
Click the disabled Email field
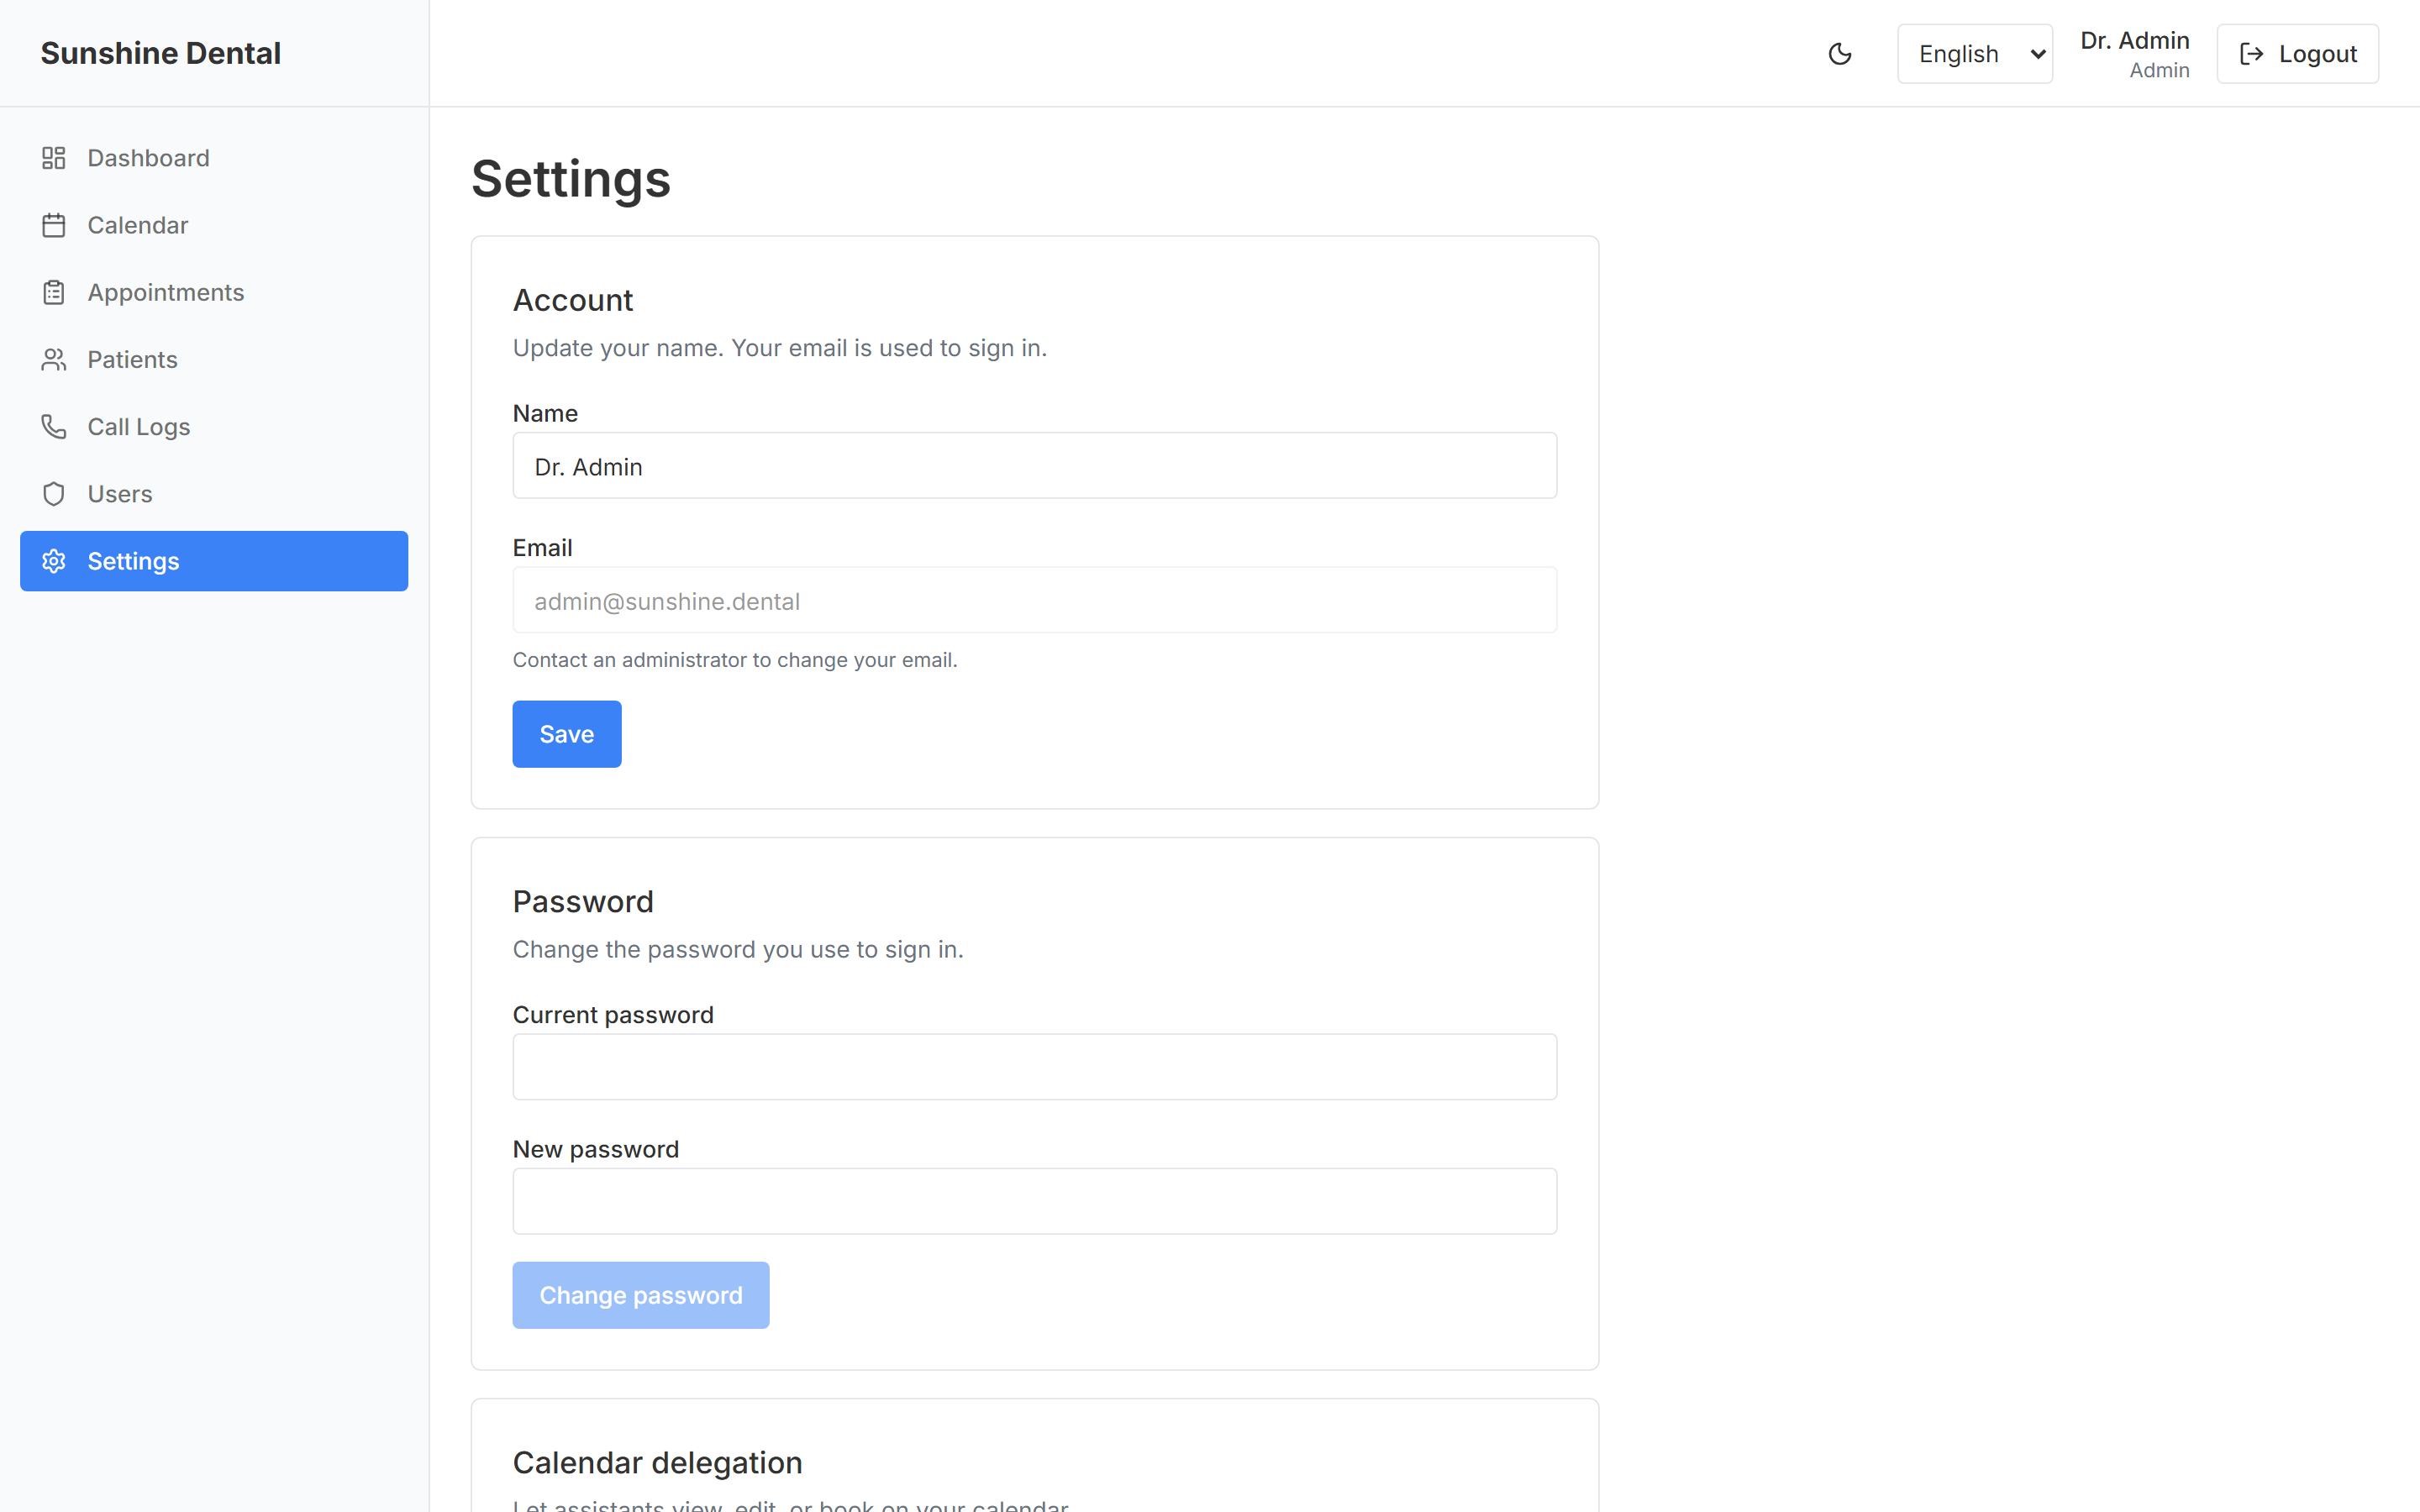[1035, 600]
